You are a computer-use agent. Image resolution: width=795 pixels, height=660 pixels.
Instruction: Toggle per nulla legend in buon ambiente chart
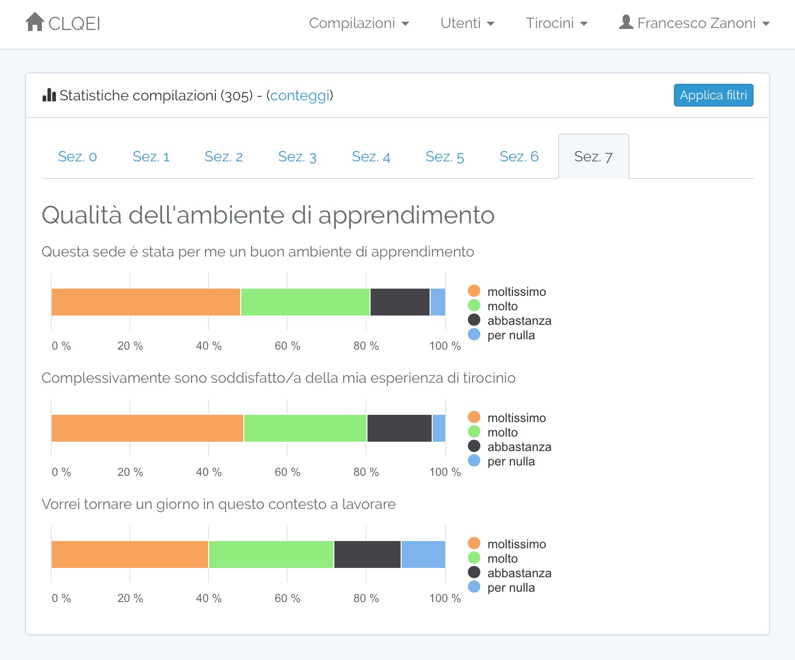(502, 335)
